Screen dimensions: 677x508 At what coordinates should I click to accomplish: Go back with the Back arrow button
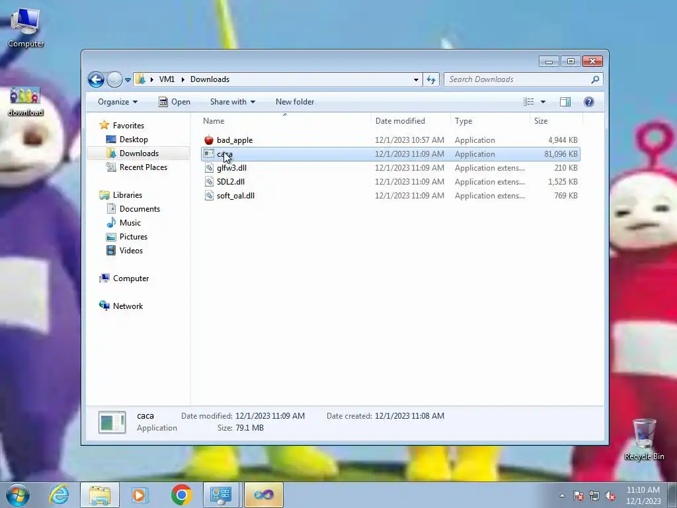click(x=96, y=79)
